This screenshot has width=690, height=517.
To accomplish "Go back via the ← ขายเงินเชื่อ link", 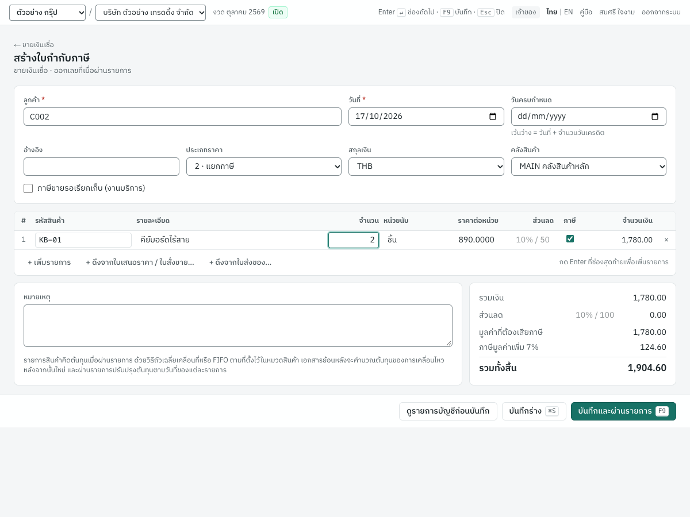I will coord(34,45).
